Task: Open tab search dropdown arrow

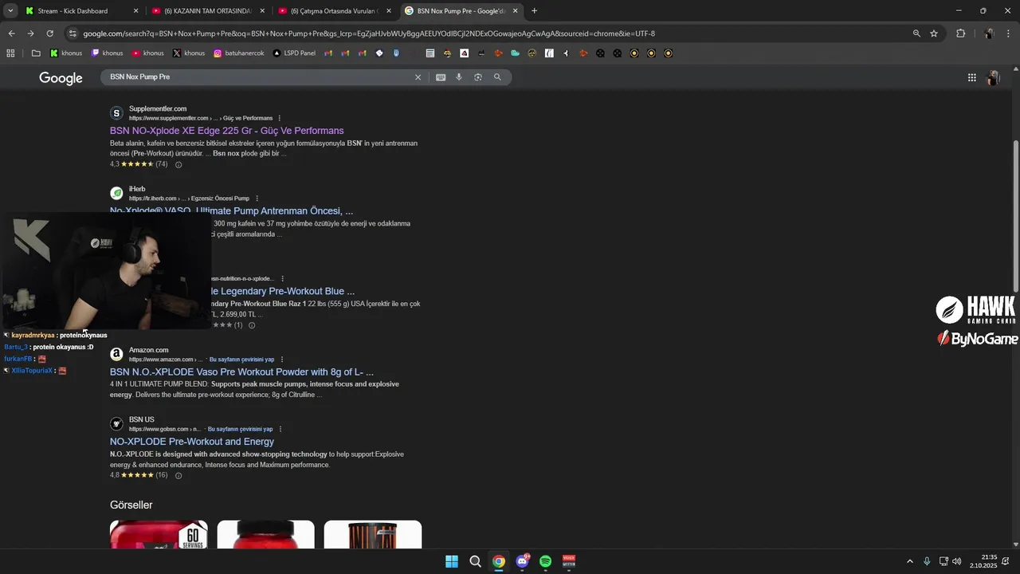Action: click(x=10, y=11)
